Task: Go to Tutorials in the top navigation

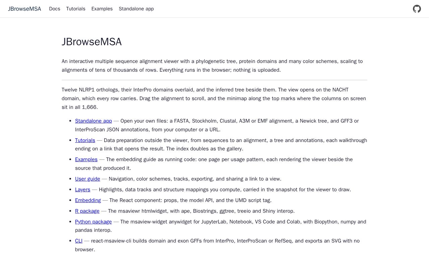Action: [x=76, y=9]
